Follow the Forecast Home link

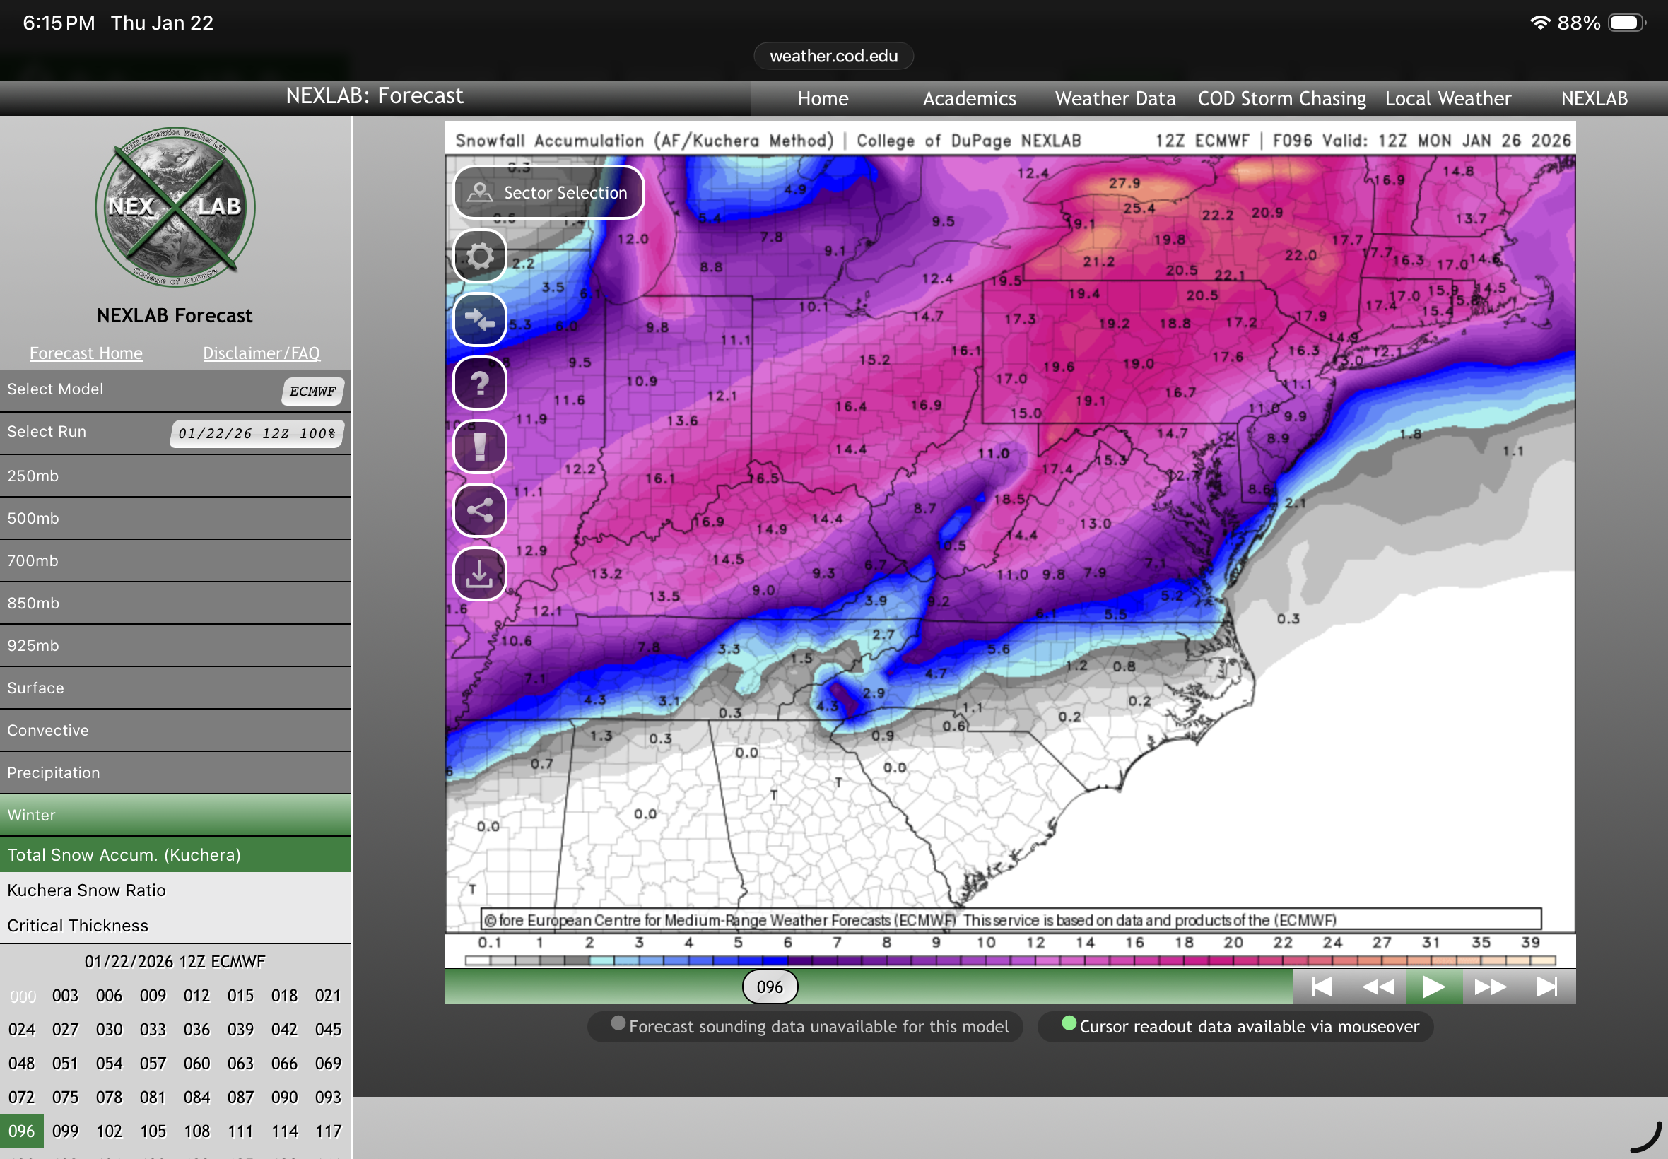coord(86,353)
